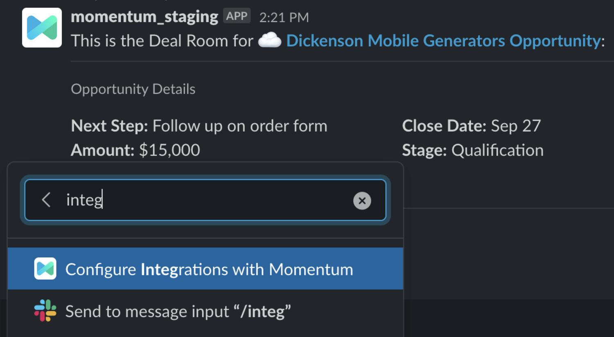Screen dimensions: 614x337
Task: Click the back chevron in search box
Action: [46, 200]
